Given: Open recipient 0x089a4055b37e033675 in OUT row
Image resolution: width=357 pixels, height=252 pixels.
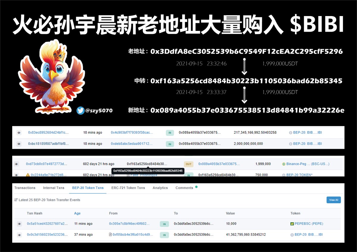Looking at the screenshot, I should point(219,164).
